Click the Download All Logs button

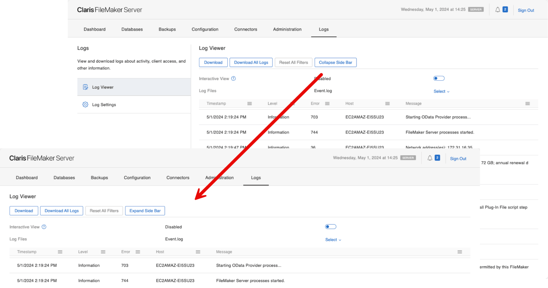coord(251,62)
